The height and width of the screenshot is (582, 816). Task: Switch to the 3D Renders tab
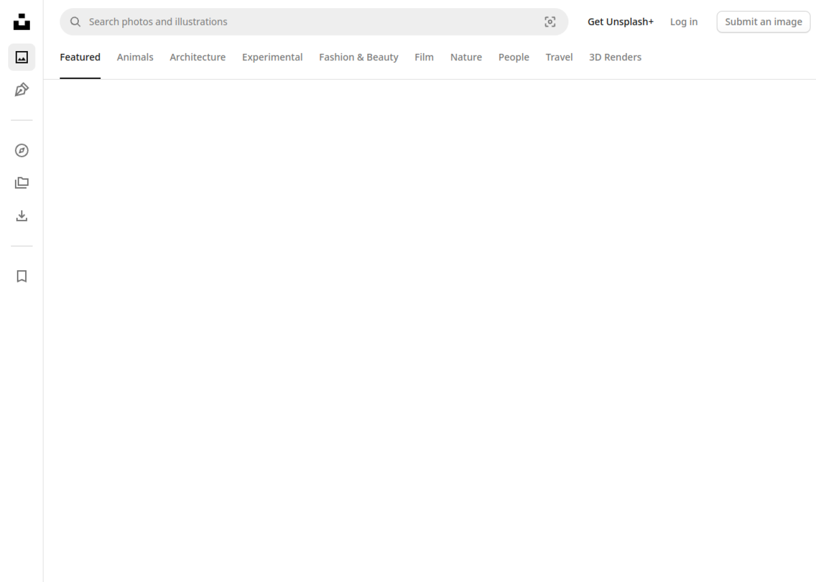(x=615, y=57)
